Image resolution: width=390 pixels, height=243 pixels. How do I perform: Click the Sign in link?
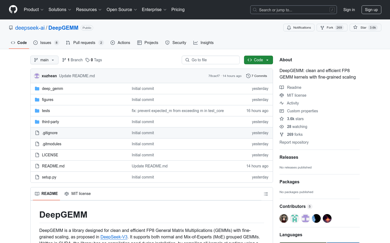coord(349,10)
